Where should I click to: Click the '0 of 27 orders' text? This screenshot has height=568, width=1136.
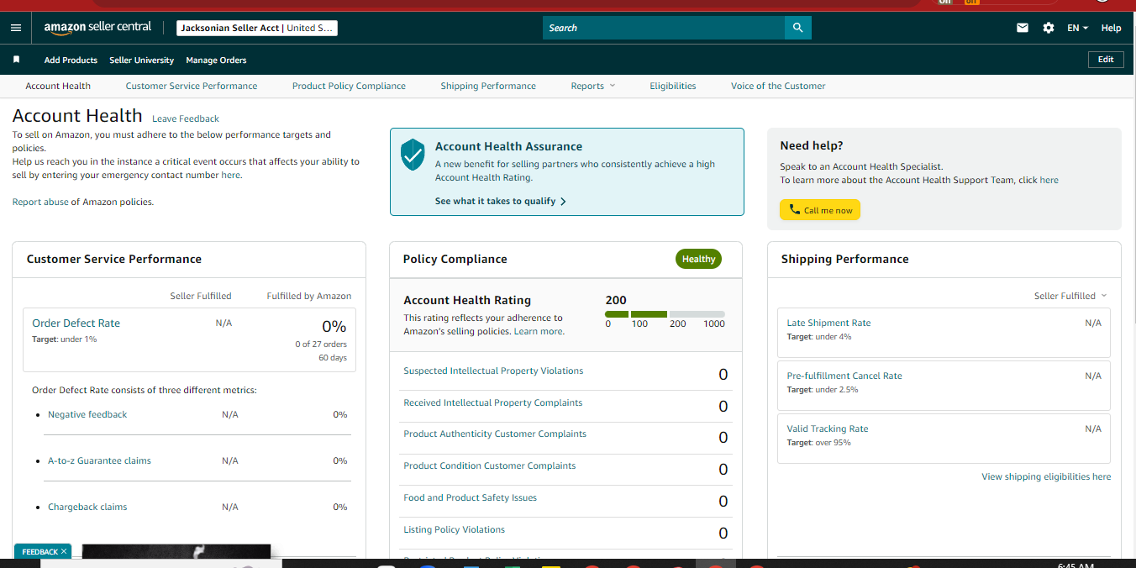tap(321, 344)
